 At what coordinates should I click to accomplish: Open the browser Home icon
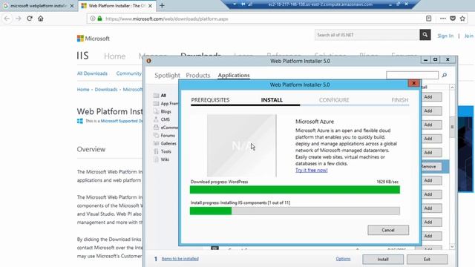pos(41,19)
